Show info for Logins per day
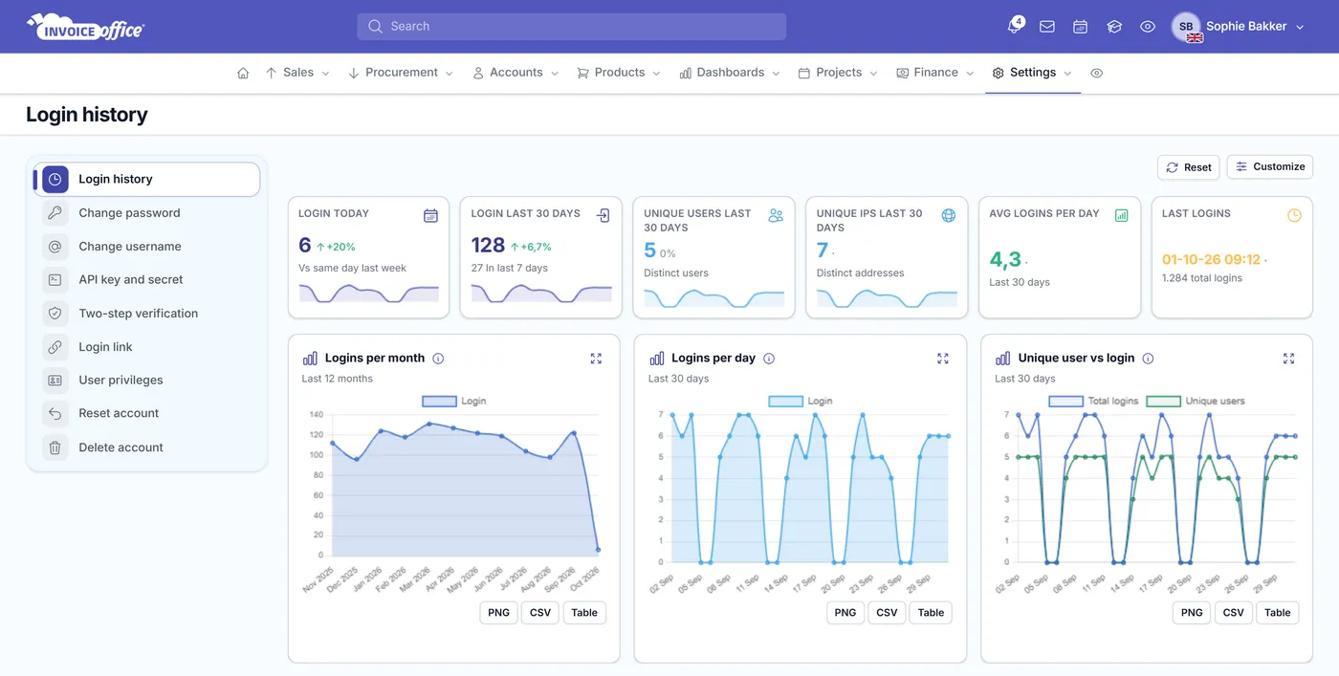1339x676 pixels. coord(769,359)
